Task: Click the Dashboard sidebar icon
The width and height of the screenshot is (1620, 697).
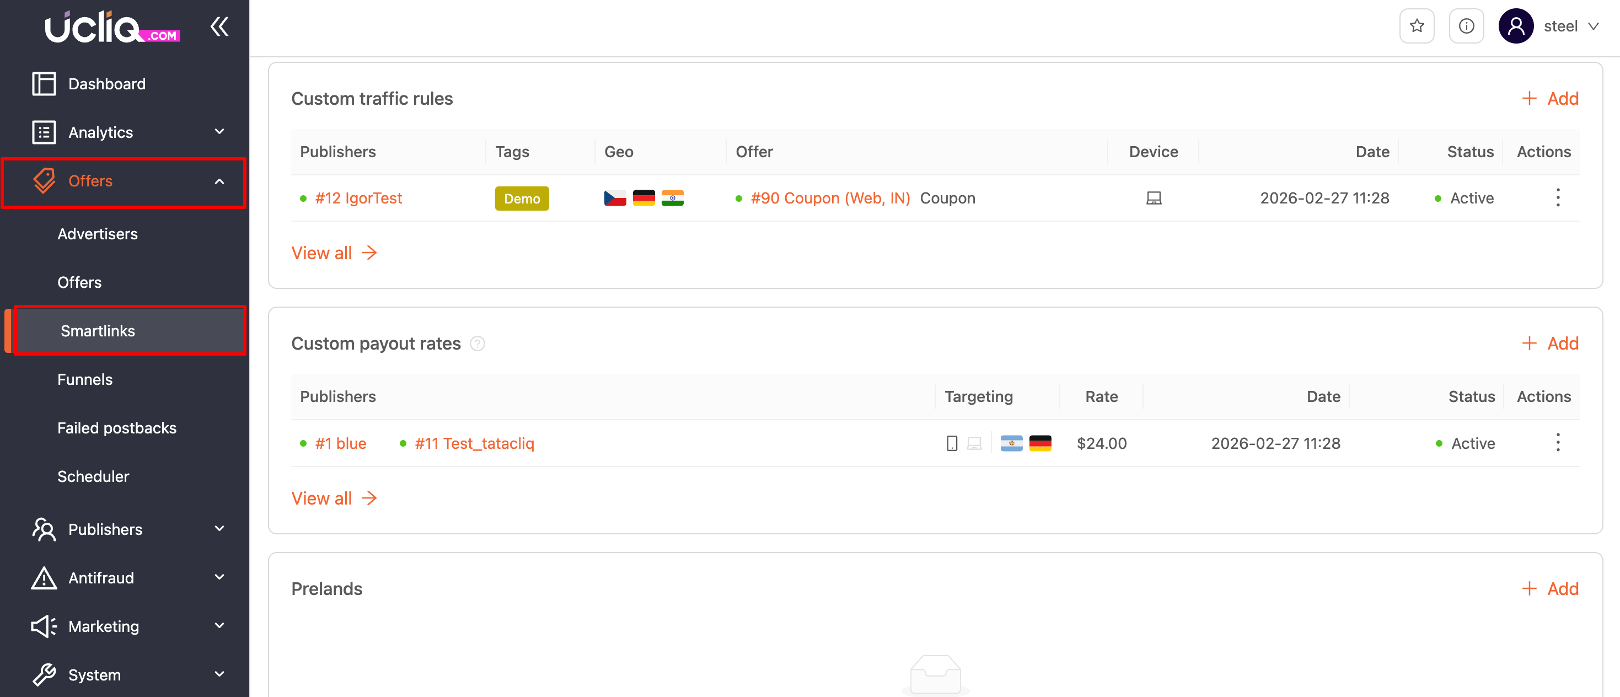Action: click(44, 84)
